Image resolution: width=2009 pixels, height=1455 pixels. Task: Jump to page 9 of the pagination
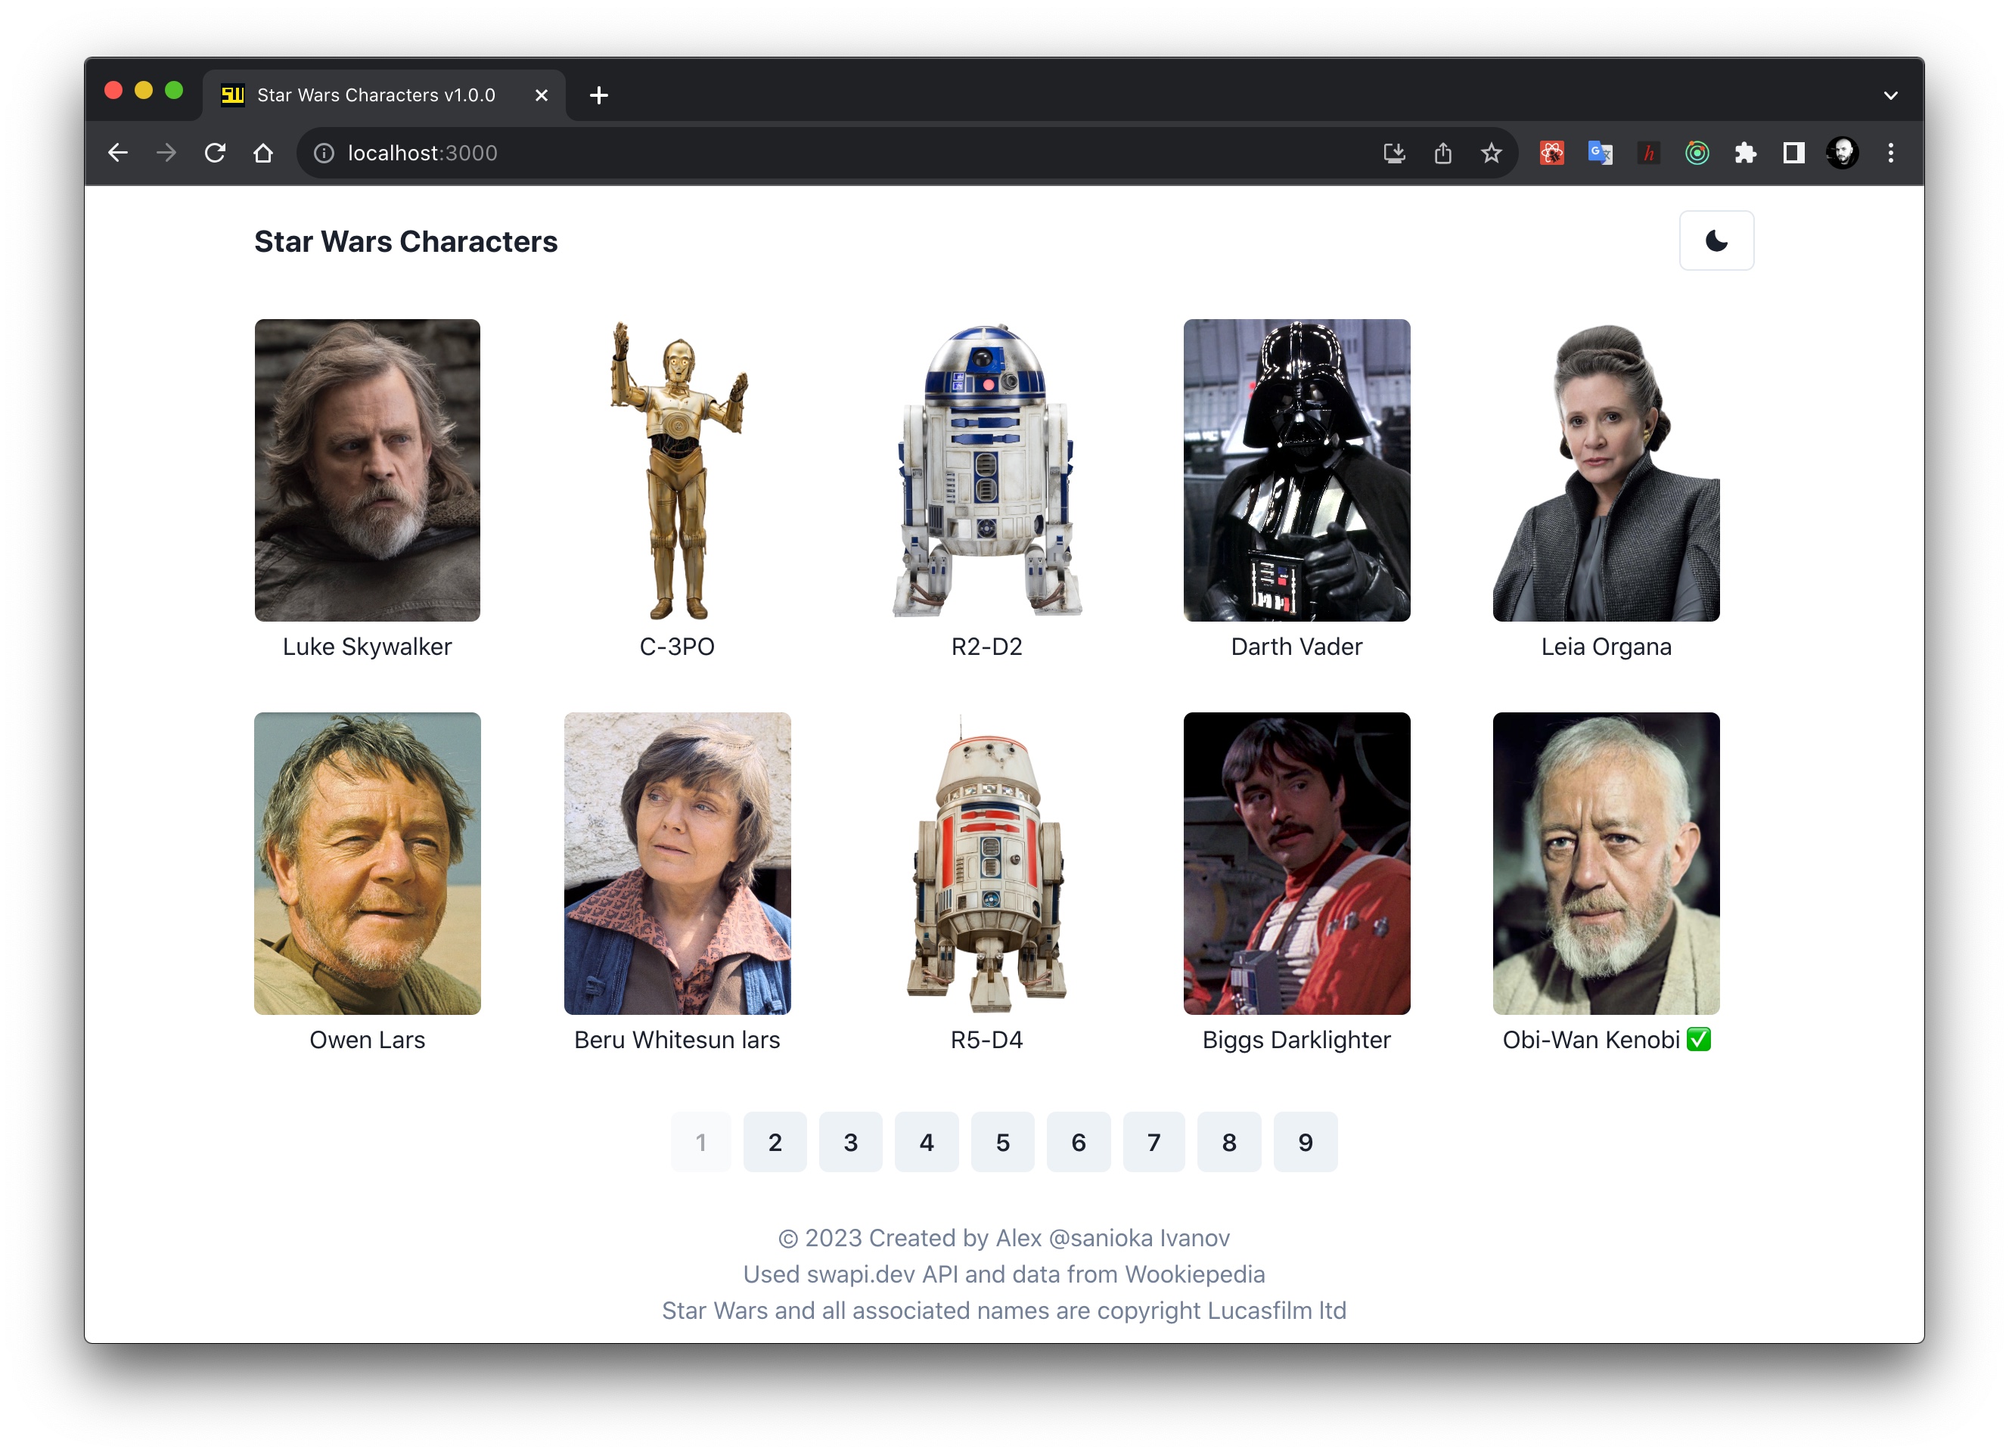(1305, 1143)
